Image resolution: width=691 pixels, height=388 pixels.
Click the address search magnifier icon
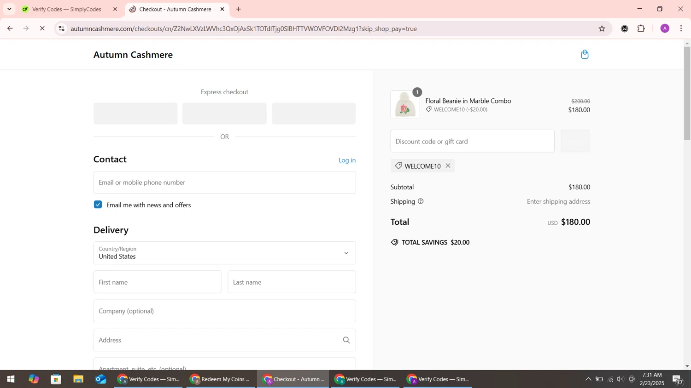[346, 340]
